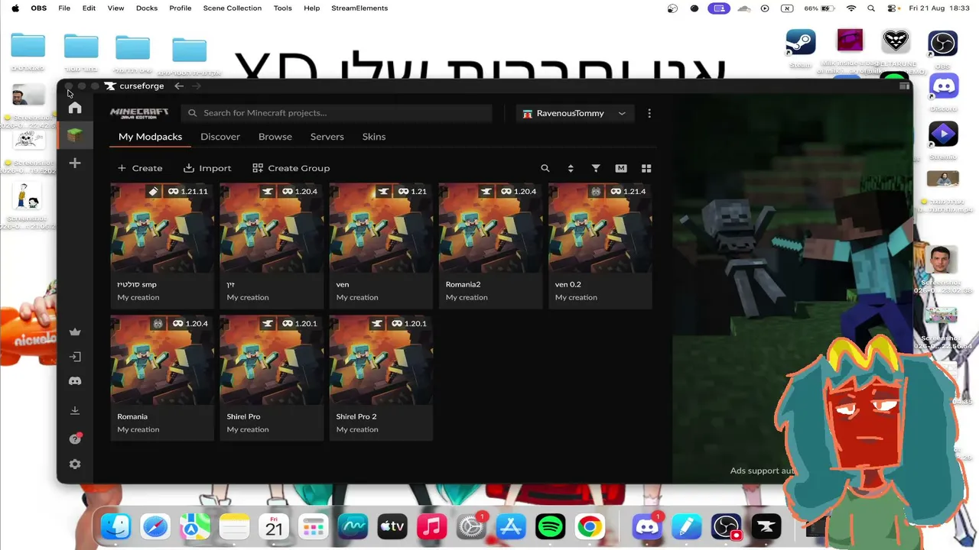Open the Servers tab
Image resolution: width=979 pixels, height=550 pixels.
click(x=327, y=137)
